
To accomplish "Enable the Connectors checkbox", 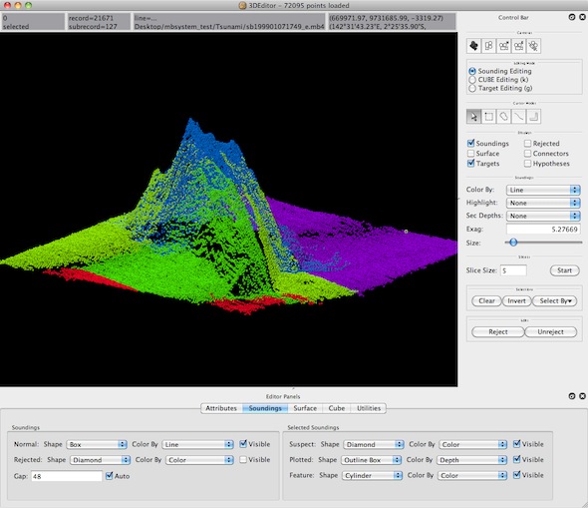I will 527,153.
